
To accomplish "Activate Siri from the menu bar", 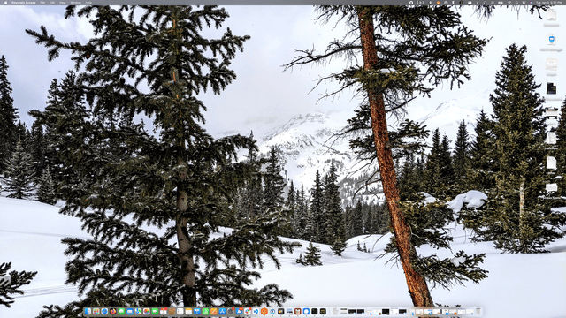I will tap(531, 3).
